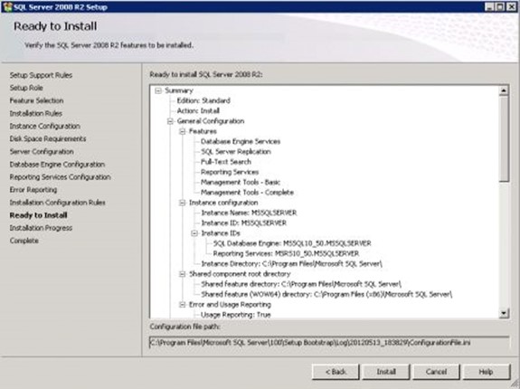The width and height of the screenshot is (520, 389).
Task: Collapse the Summary tree node
Action: coord(158,90)
